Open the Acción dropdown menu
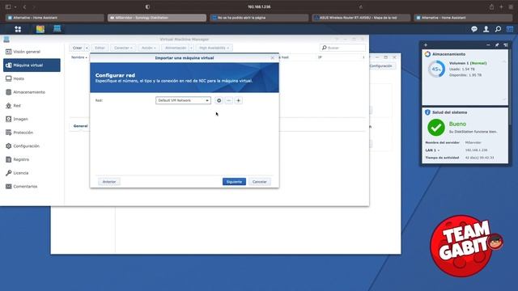518x291 pixels. (x=149, y=48)
